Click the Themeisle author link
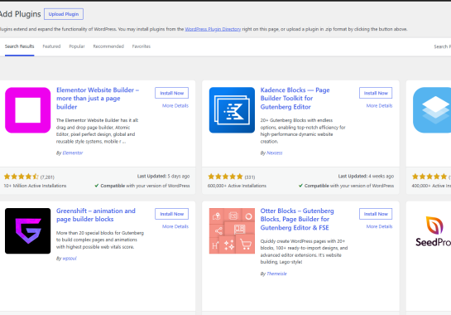The width and height of the screenshot is (451, 315). click(276, 274)
